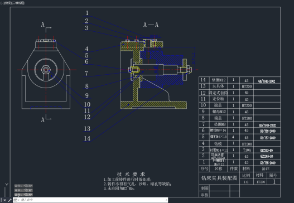Select the 螺母M12 cell in row 9
Viewport: 294px width, 203px height.
(219, 112)
